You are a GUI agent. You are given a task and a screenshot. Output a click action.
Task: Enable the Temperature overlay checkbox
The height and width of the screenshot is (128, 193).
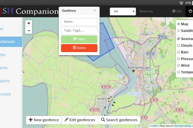point(178,72)
